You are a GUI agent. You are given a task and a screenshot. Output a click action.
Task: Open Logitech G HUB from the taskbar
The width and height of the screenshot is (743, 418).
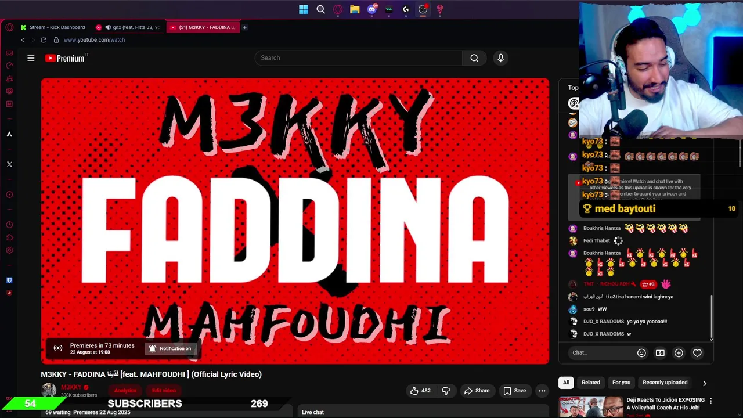tap(406, 9)
